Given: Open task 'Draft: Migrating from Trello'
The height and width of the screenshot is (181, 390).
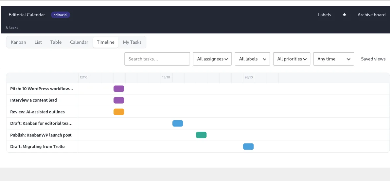Looking at the screenshot, I should tap(38, 146).
